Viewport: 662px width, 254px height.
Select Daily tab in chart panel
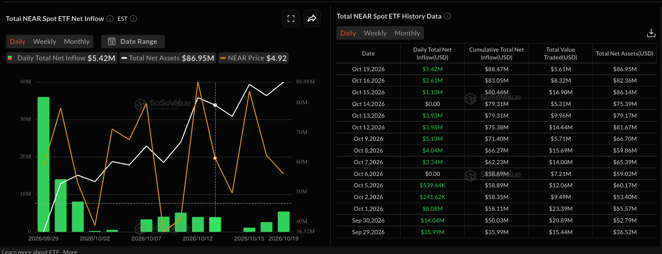(17, 41)
